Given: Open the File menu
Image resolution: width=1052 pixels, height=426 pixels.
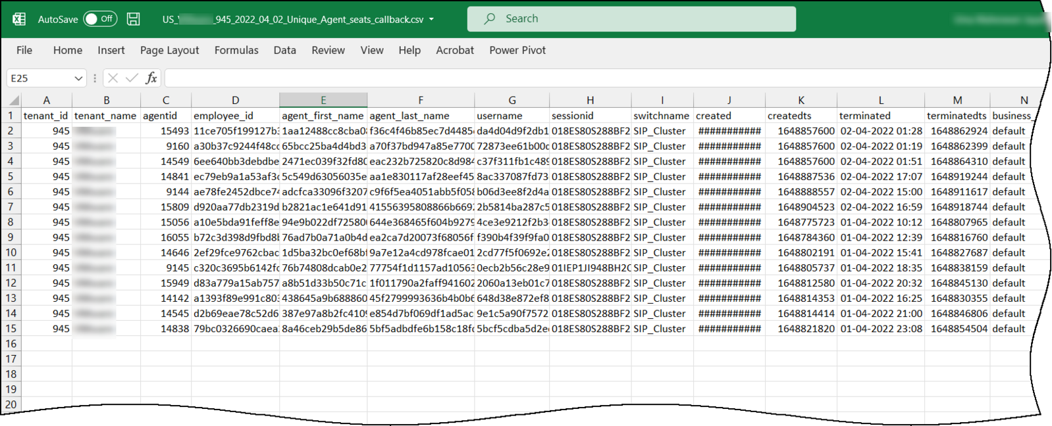Looking at the screenshot, I should 24,51.
